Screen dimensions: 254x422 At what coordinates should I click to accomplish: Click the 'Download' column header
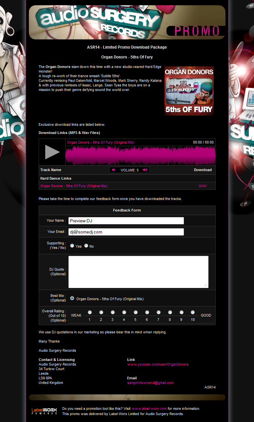tap(203, 170)
